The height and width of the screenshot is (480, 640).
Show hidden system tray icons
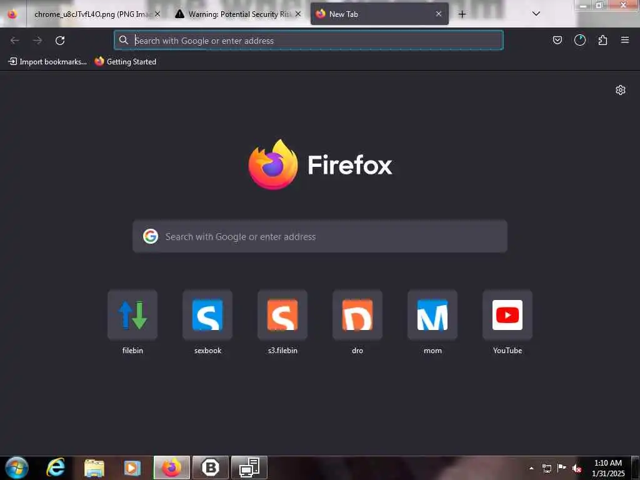click(531, 468)
